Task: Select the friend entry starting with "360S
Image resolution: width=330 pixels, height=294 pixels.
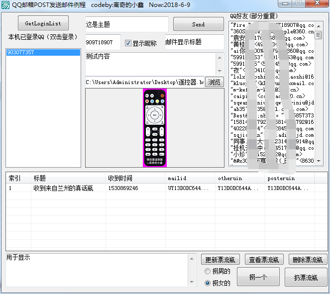Action: (272, 31)
